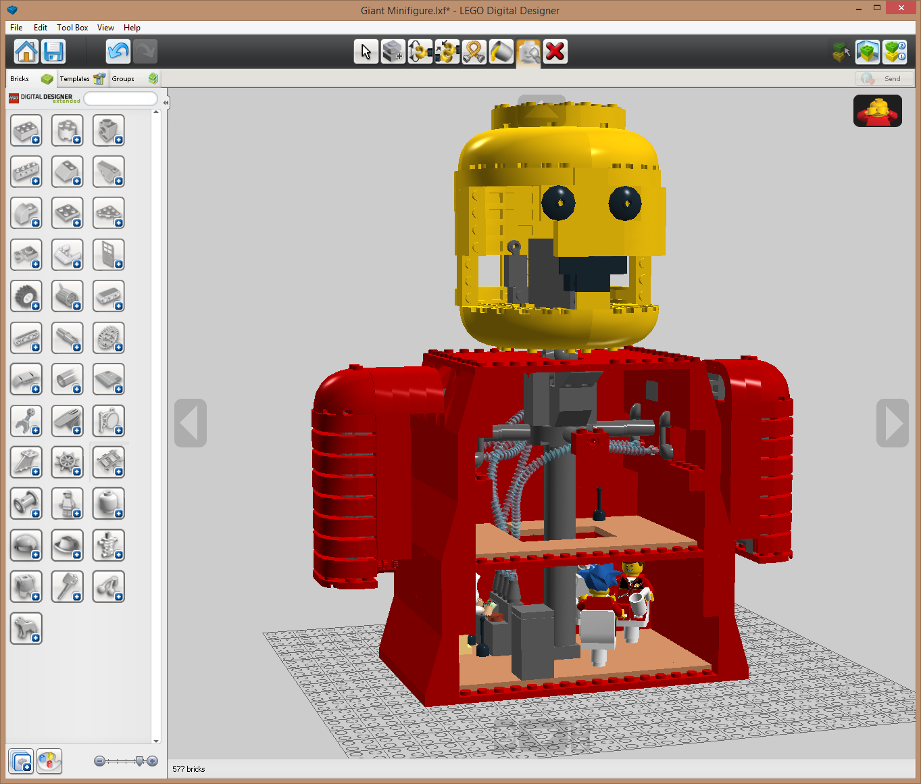Activate the Clone brick tool
921x784 pixels.
[393, 52]
